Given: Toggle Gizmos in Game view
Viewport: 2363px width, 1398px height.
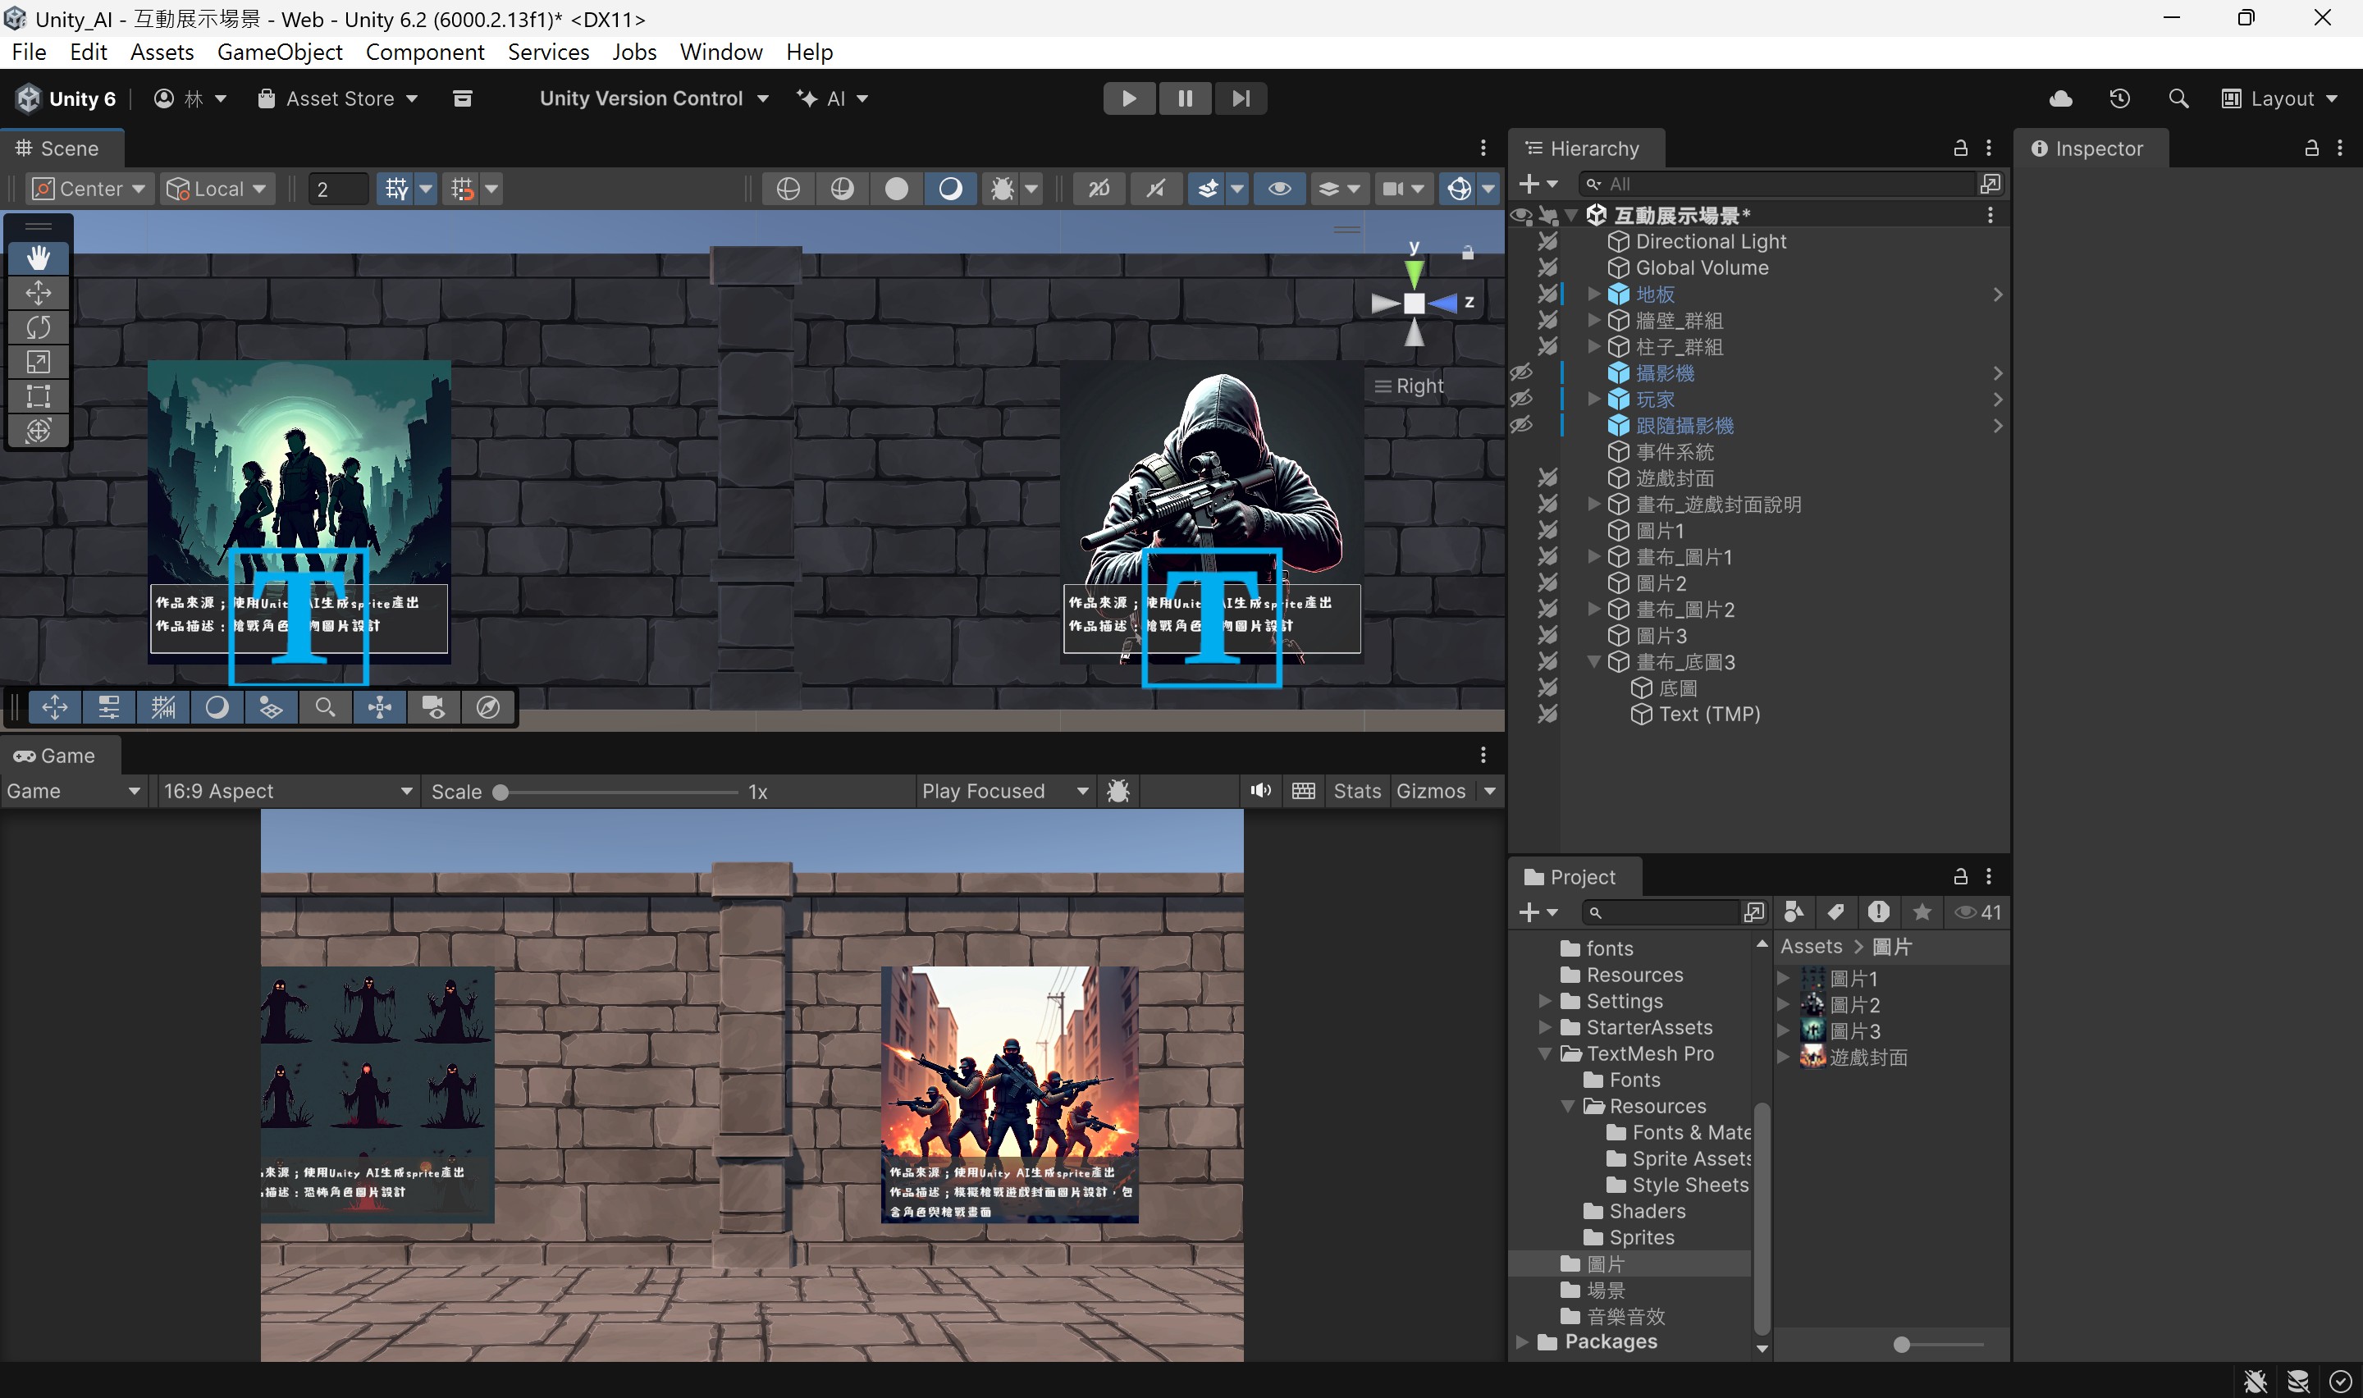Looking at the screenshot, I should pos(1431,790).
